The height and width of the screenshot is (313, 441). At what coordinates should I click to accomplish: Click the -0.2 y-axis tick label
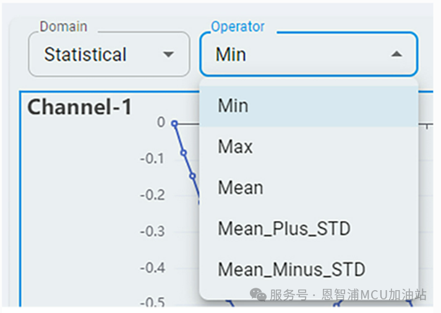153,195
